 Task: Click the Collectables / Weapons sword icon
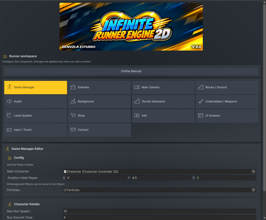coord(201,101)
